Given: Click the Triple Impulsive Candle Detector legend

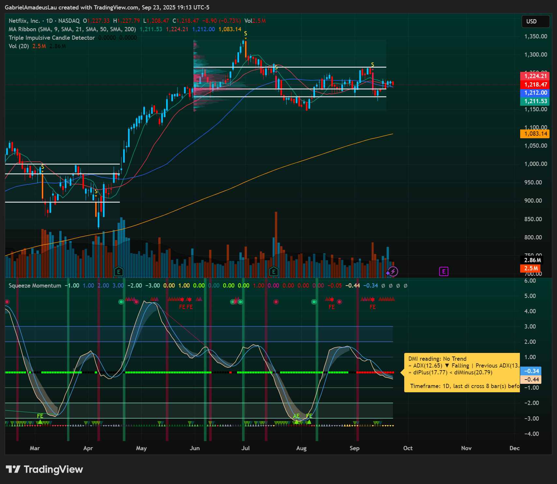Looking at the screenshot, I should point(52,38).
